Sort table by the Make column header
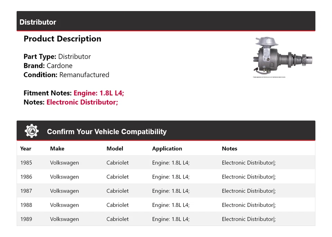This screenshot has height=237, width=332. click(57, 148)
